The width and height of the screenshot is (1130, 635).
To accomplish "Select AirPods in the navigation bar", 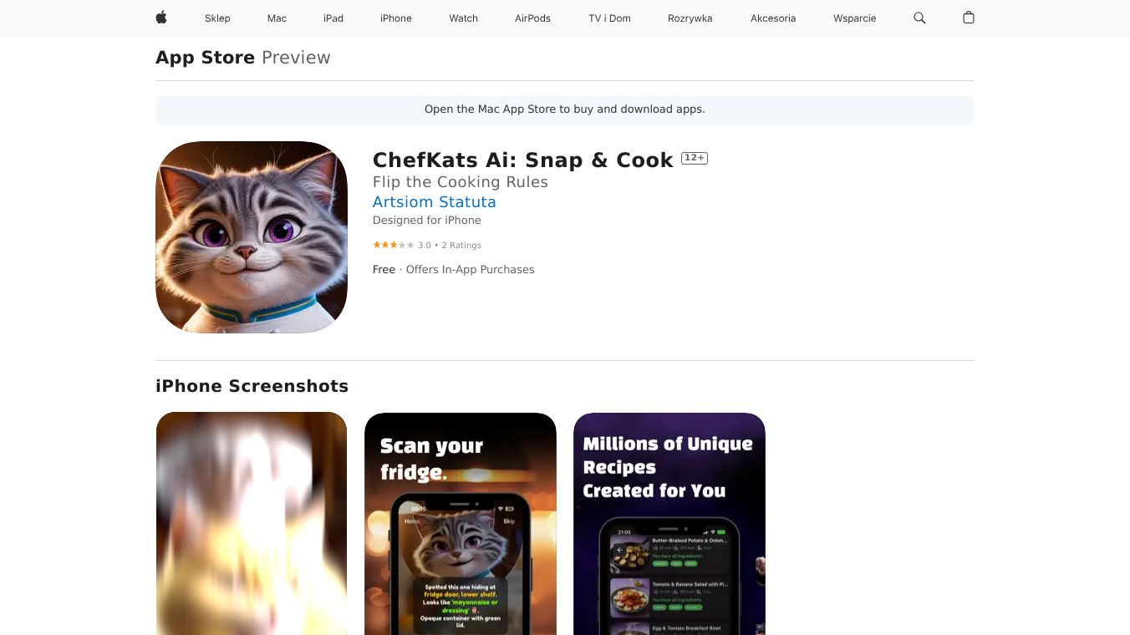I will (532, 18).
